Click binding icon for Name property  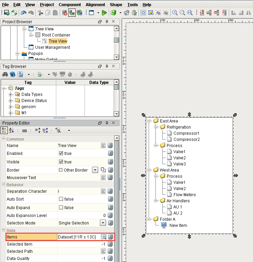tap(110, 146)
